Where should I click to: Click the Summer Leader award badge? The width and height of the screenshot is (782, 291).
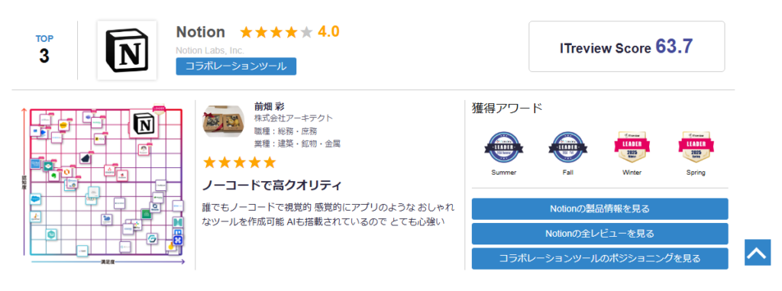click(x=503, y=149)
